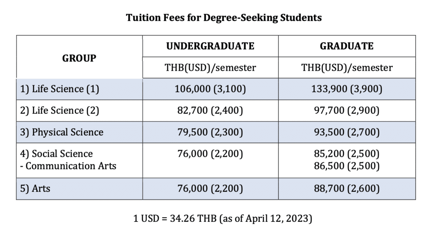
Task: Select the GROUP column header
Action: tap(79, 58)
